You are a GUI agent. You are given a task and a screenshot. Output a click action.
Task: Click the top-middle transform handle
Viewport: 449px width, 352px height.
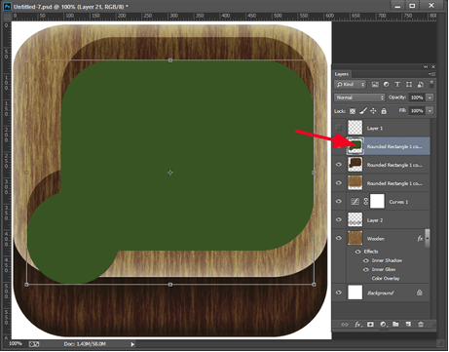(170, 60)
